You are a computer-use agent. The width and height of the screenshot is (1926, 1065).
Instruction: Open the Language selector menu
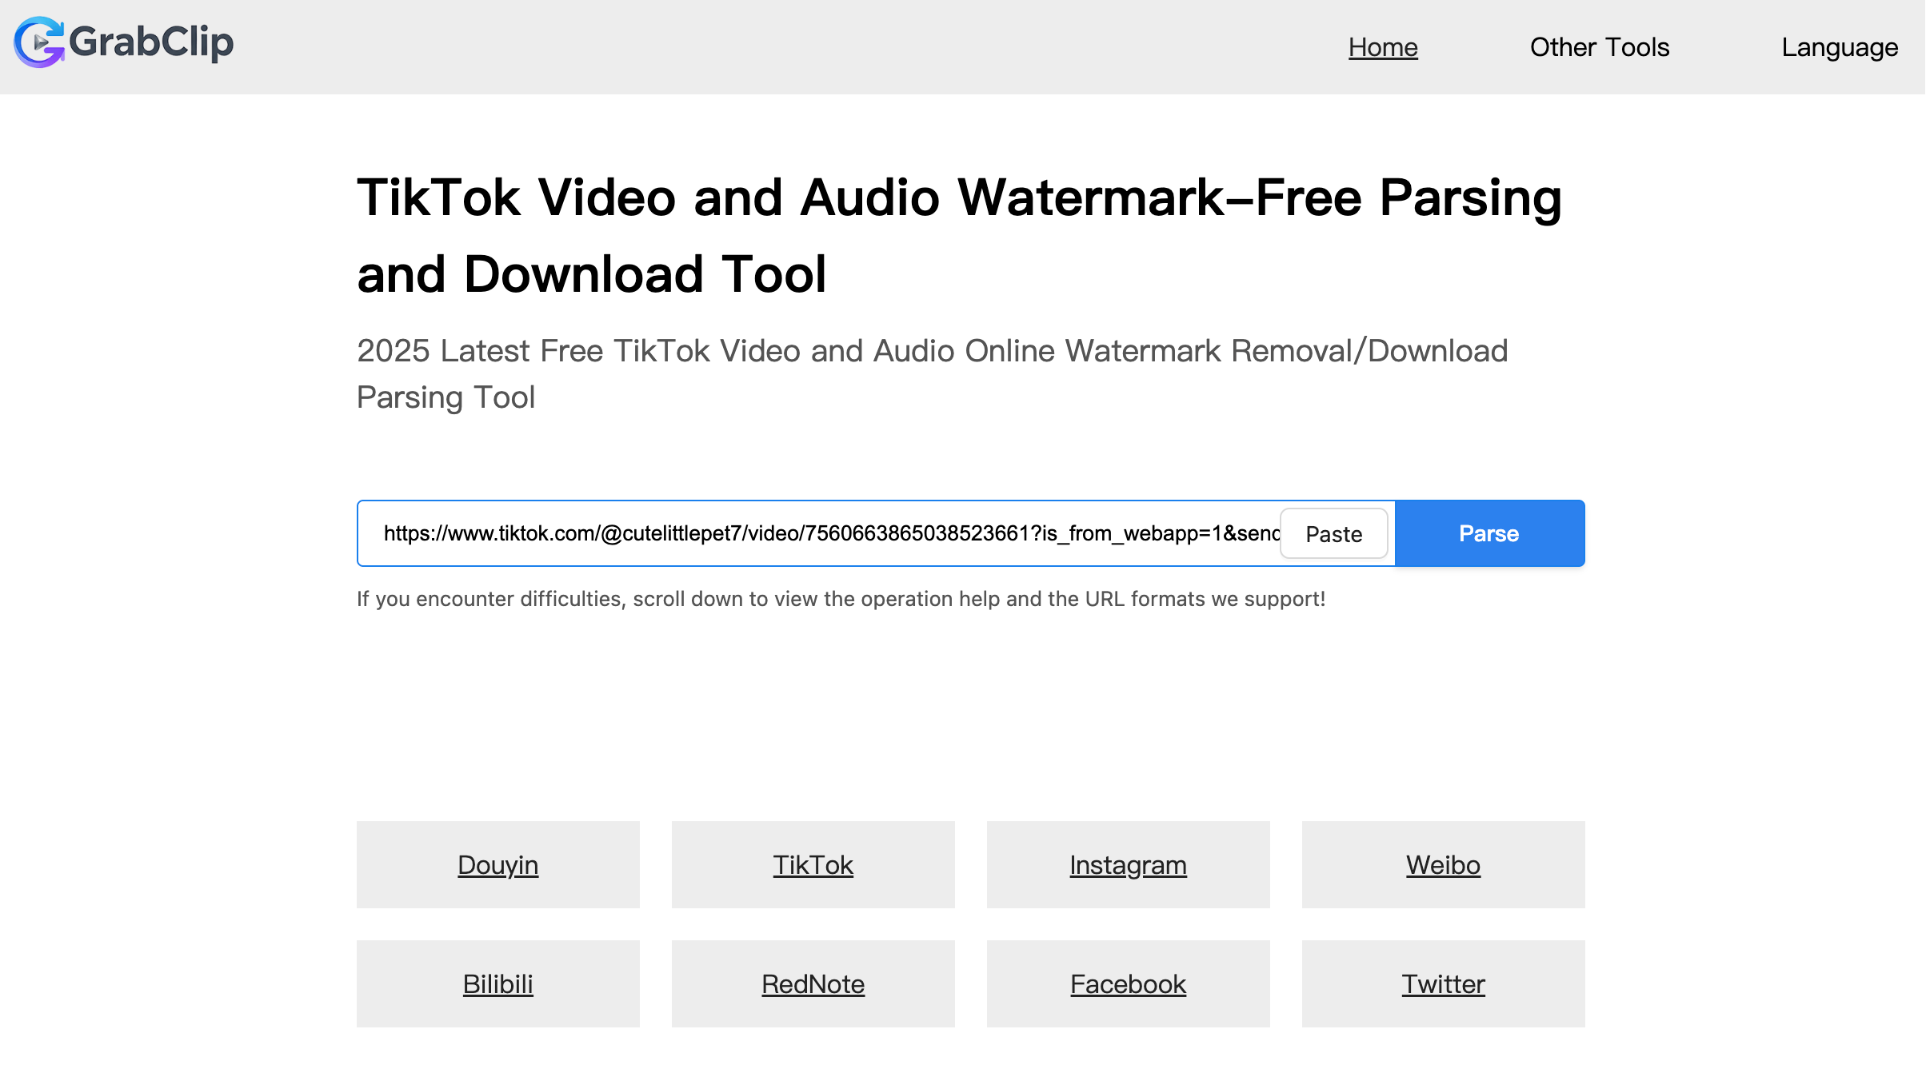(1839, 47)
